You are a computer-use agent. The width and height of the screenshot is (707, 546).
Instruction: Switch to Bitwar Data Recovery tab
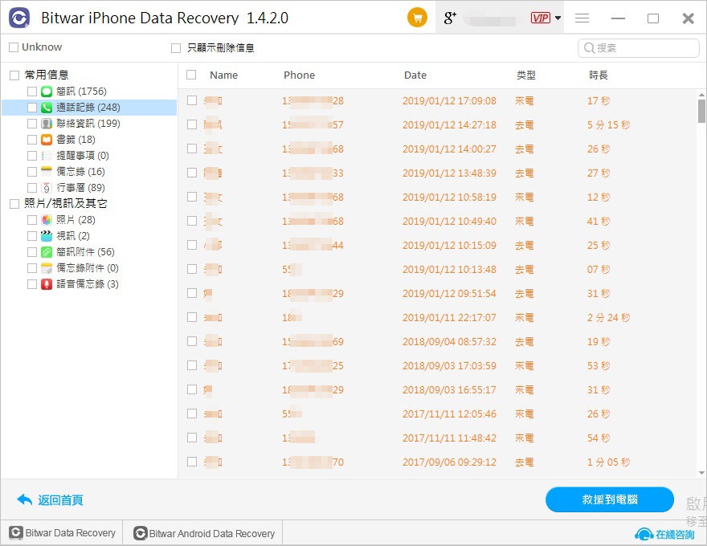pos(62,533)
